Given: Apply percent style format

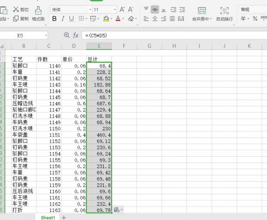Looking at the screenshot, I should (x=255, y=18).
